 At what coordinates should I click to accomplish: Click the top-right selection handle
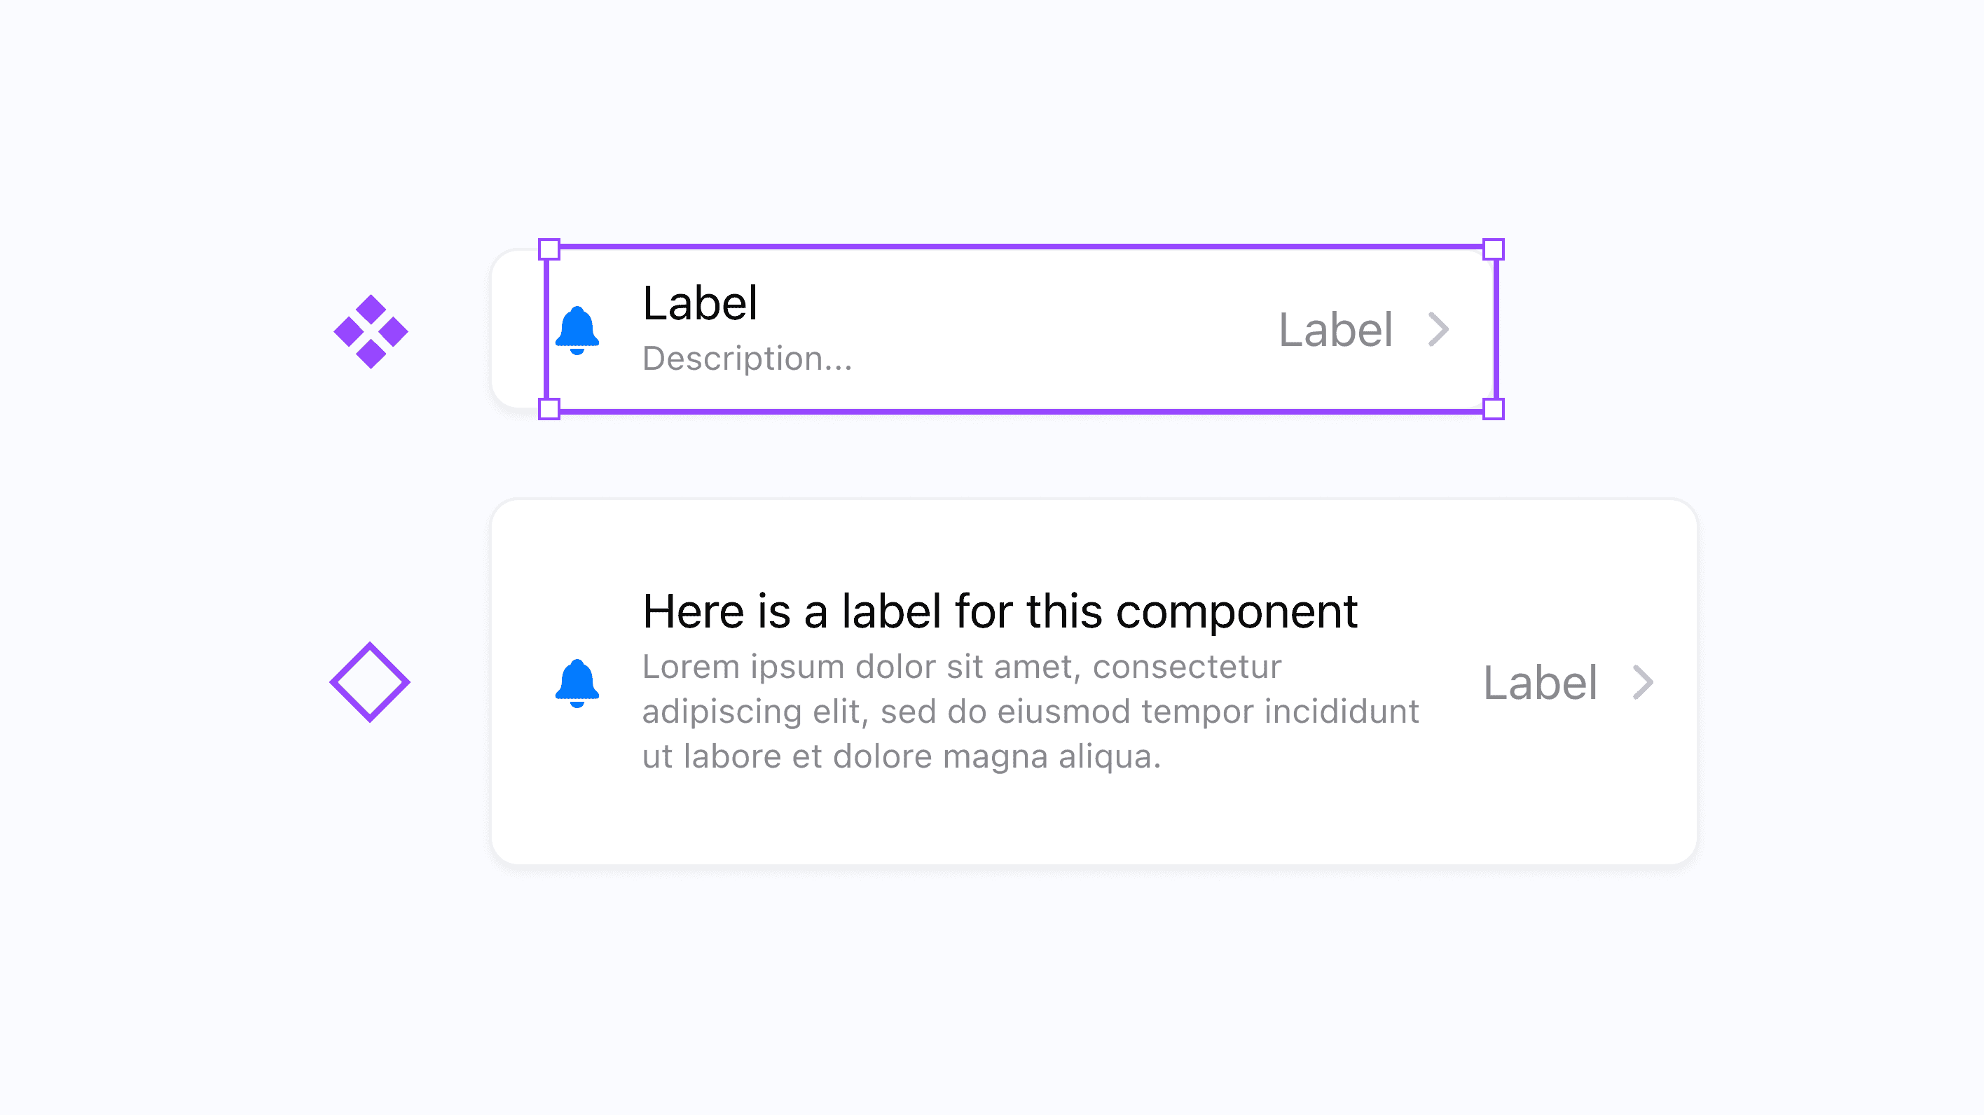(1494, 249)
